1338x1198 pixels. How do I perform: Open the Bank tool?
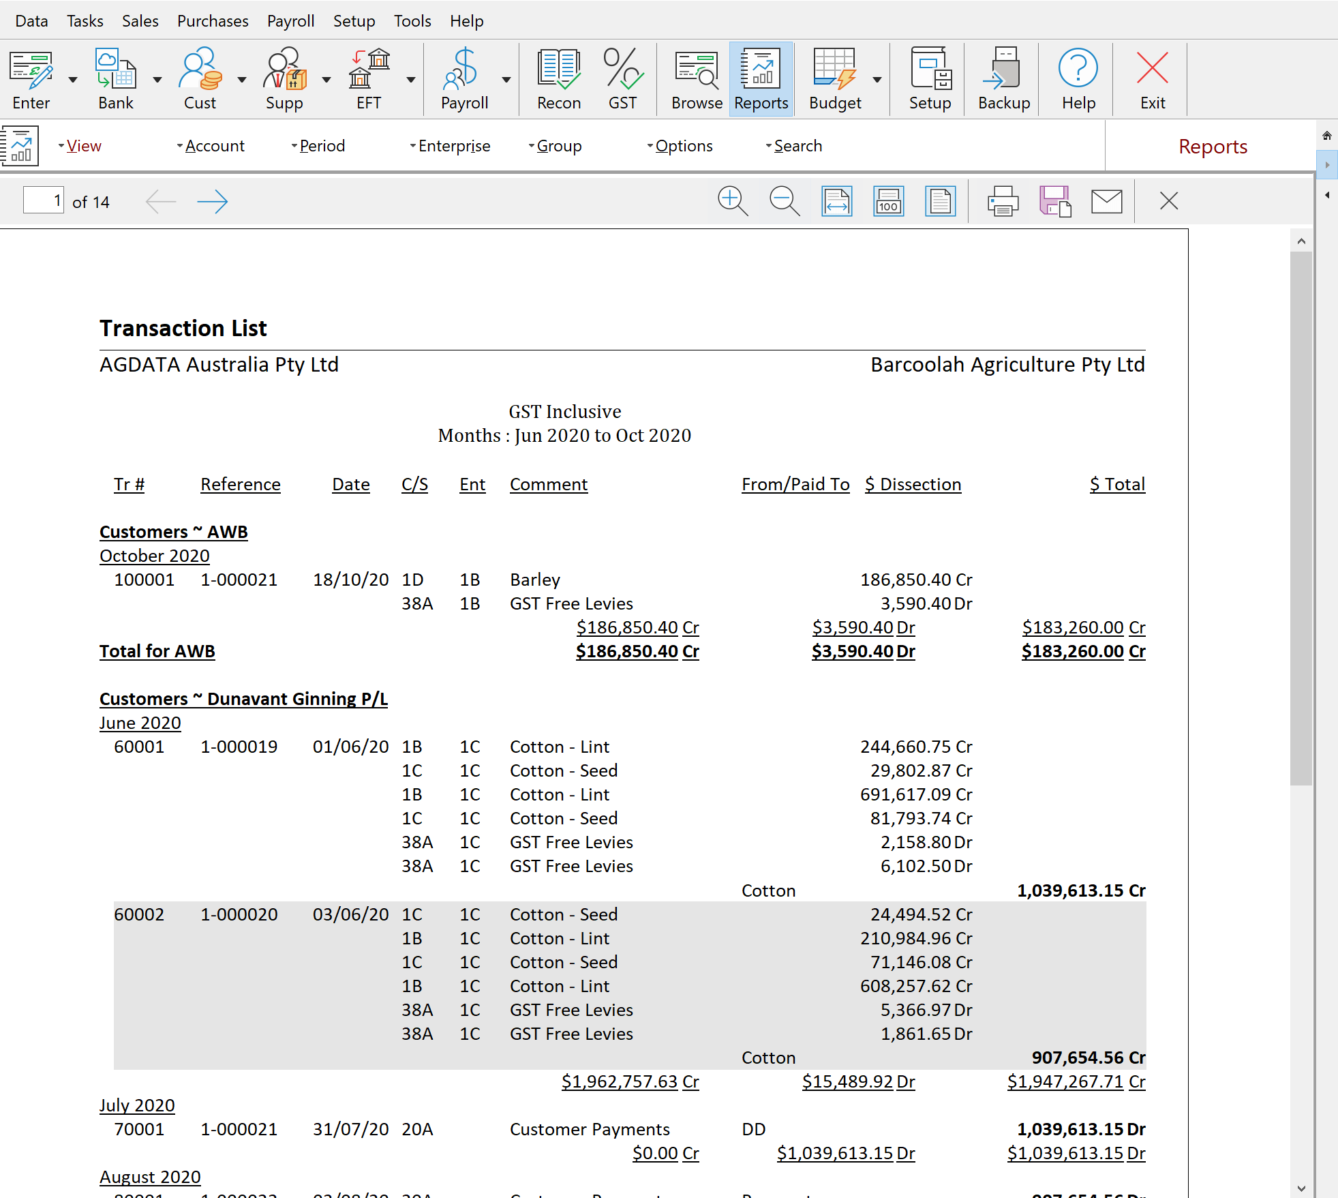(x=116, y=79)
